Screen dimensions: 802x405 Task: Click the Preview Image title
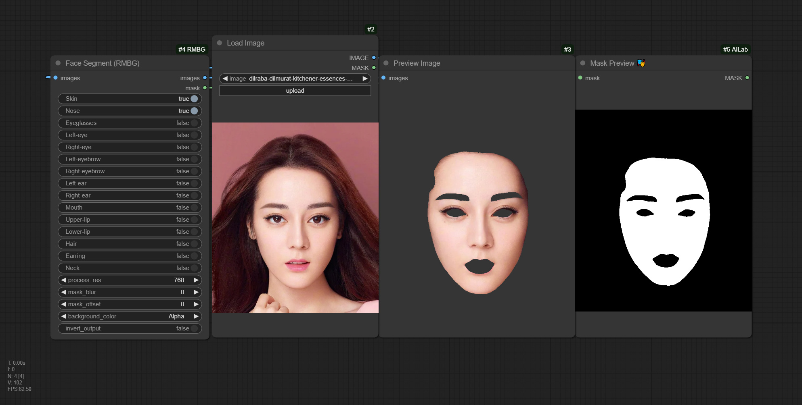point(417,63)
